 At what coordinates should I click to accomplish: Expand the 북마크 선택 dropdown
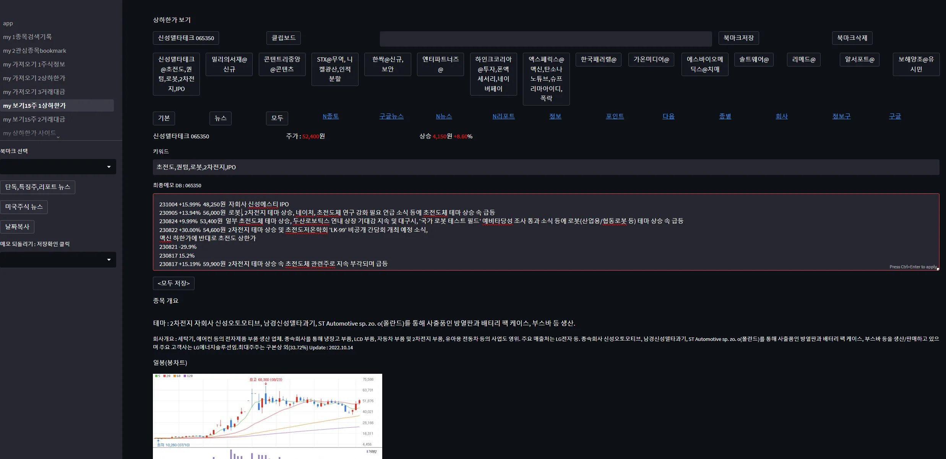click(x=57, y=167)
